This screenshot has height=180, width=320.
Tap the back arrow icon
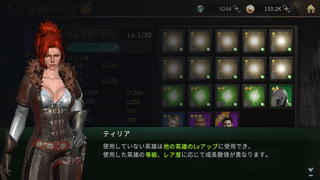[9, 9]
